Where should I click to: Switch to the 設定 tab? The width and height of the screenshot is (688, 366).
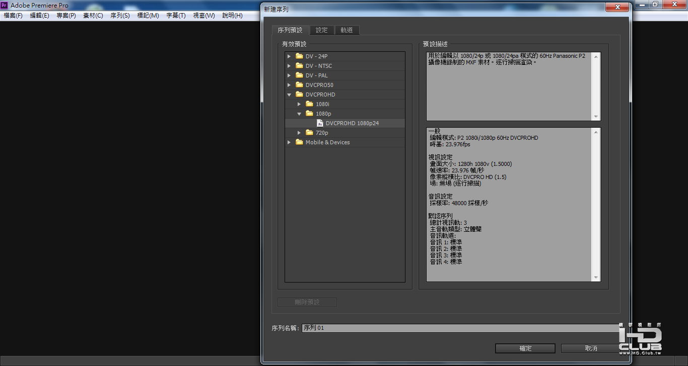pyautogui.click(x=322, y=30)
